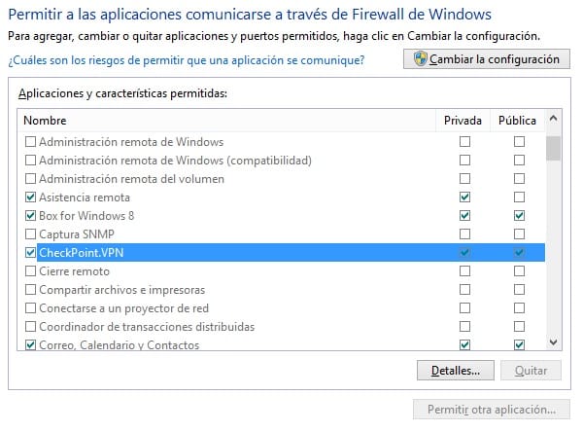Viewport: 583px width, 431px height.
Task: Click Cambiar la configuración button
Action: tap(485, 59)
